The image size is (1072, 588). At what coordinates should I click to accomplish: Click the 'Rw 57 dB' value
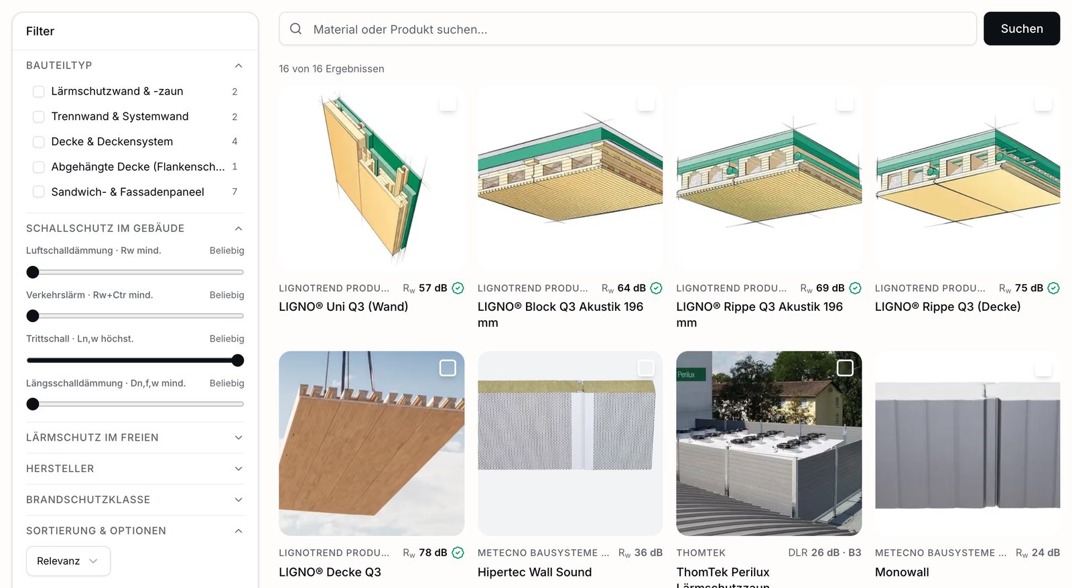coord(425,288)
